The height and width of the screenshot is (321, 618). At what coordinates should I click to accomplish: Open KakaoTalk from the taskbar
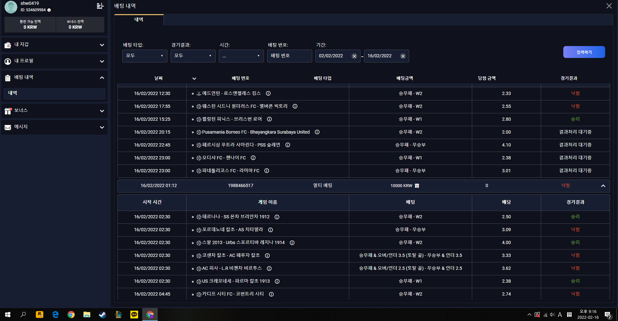pos(134,315)
